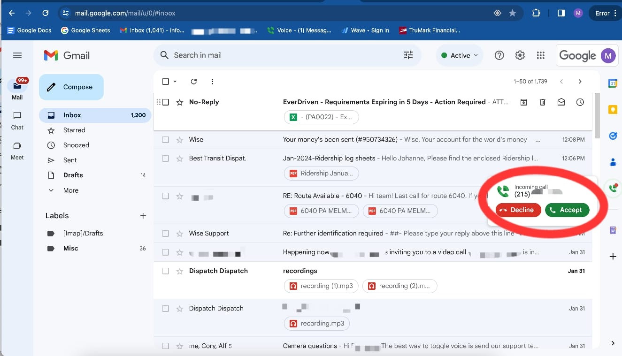Expand the side panel chevron at bottom
The image size is (622, 356).
pyautogui.click(x=613, y=343)
